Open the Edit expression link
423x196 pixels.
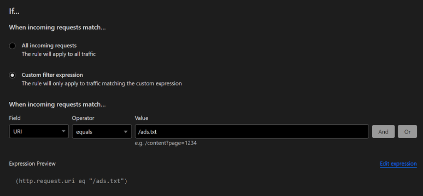pyautogui.click(x=398, y=164)
